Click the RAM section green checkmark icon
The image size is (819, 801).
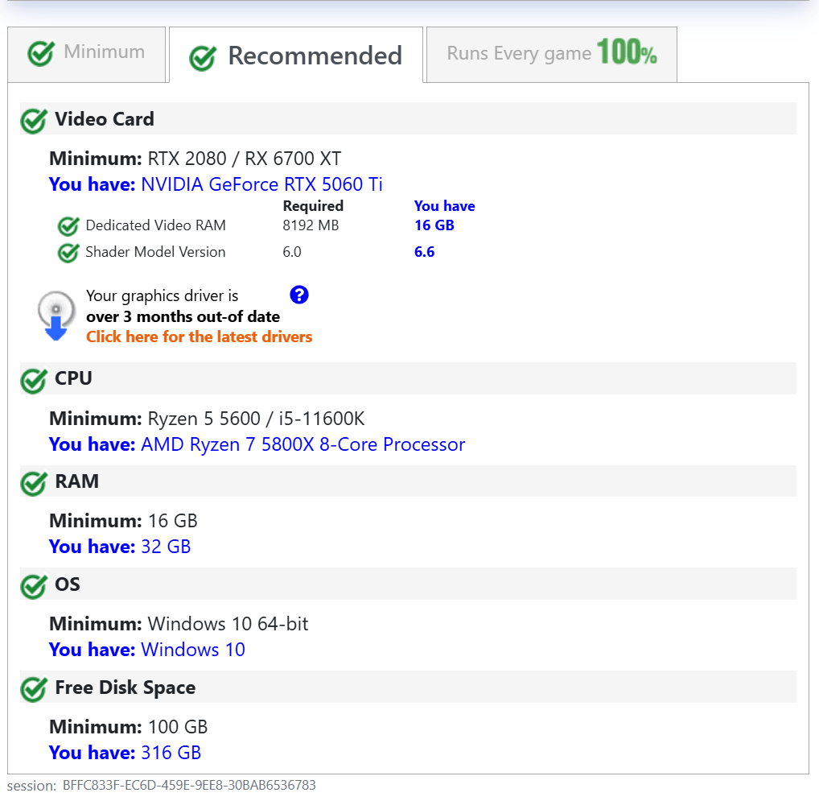(33, 482)
